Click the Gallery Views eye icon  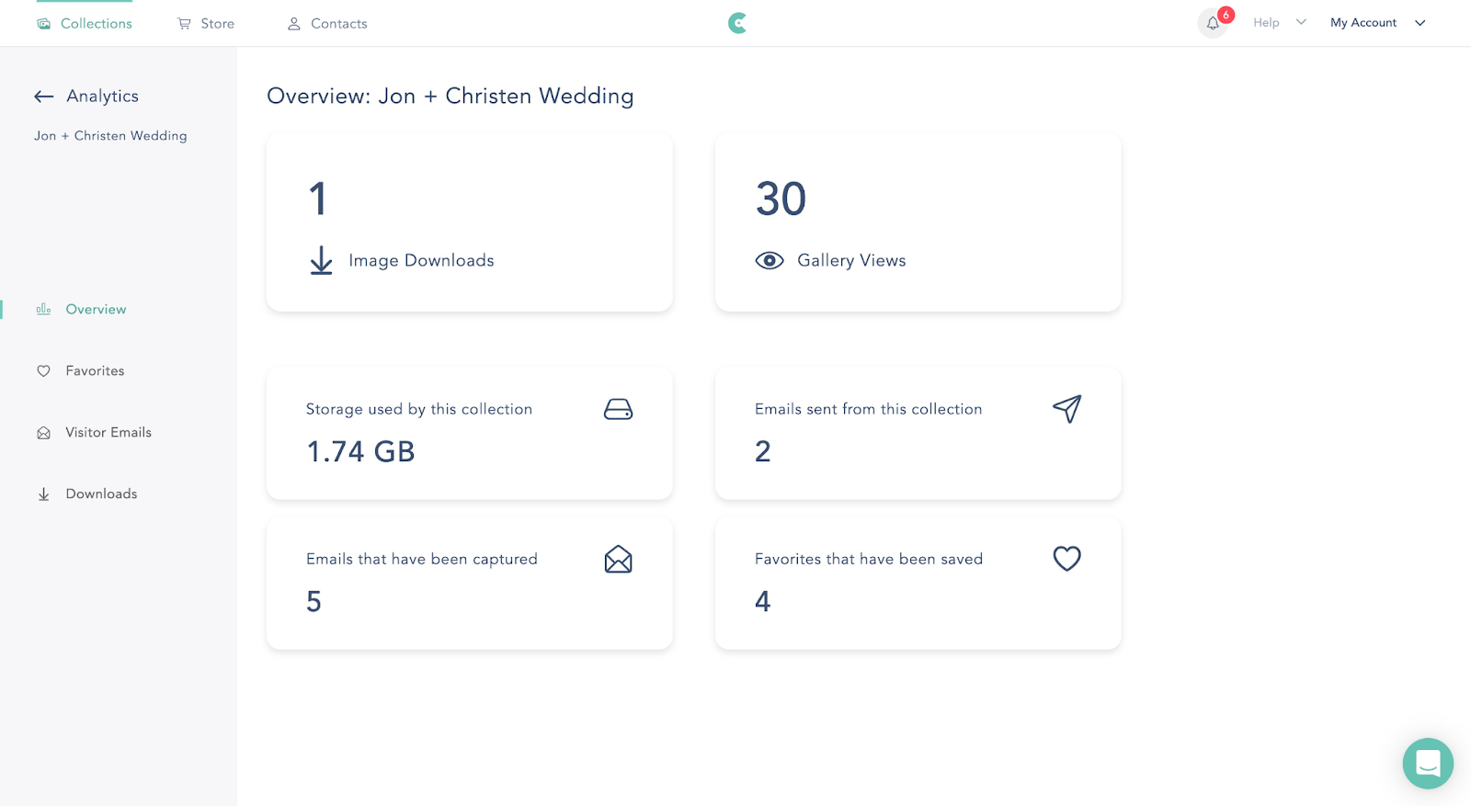pyautogui.click(x=770, y=261)
